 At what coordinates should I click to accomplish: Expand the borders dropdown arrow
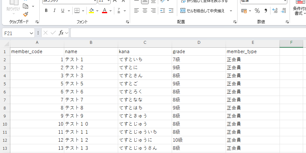83,11
